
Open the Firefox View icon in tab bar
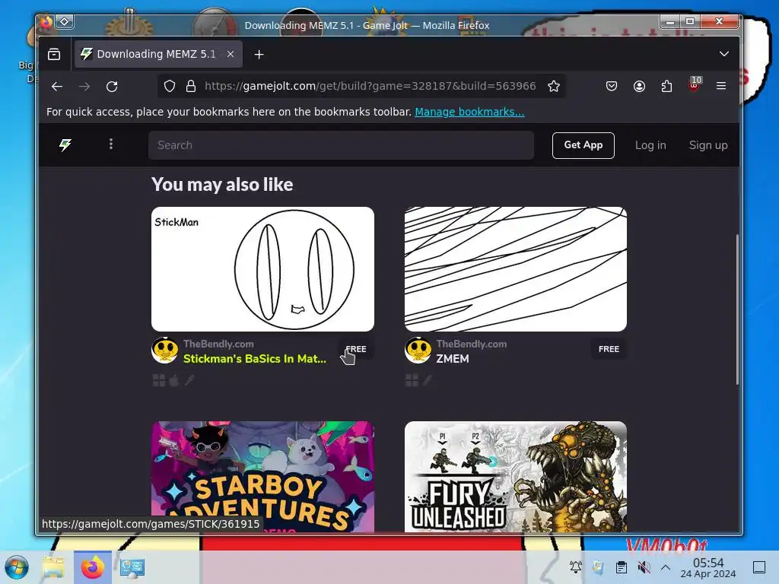coord(54,54)
